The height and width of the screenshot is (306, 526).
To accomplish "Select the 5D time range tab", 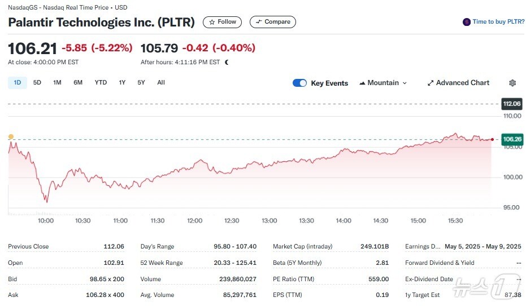I will click(37, 83).
